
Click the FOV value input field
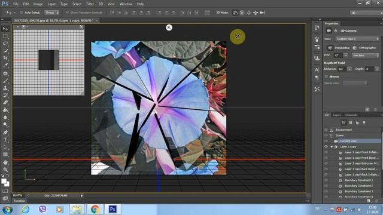click(x=339, y=56)
